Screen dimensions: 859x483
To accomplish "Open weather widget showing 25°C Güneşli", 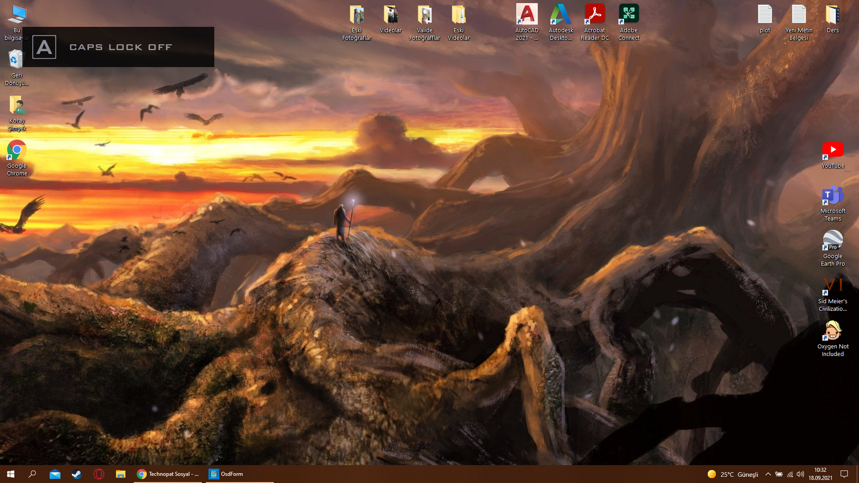I will click(x=733, y=474).
